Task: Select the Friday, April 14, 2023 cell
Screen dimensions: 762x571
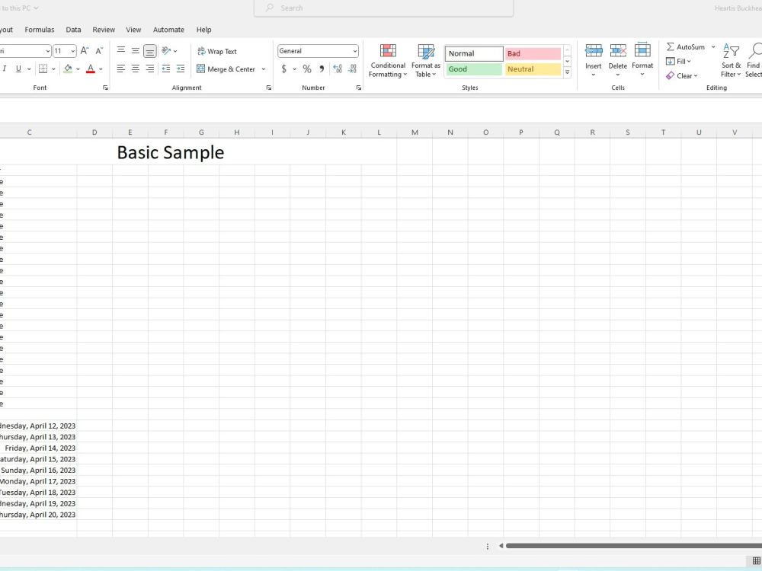Action: click(40, 448)
